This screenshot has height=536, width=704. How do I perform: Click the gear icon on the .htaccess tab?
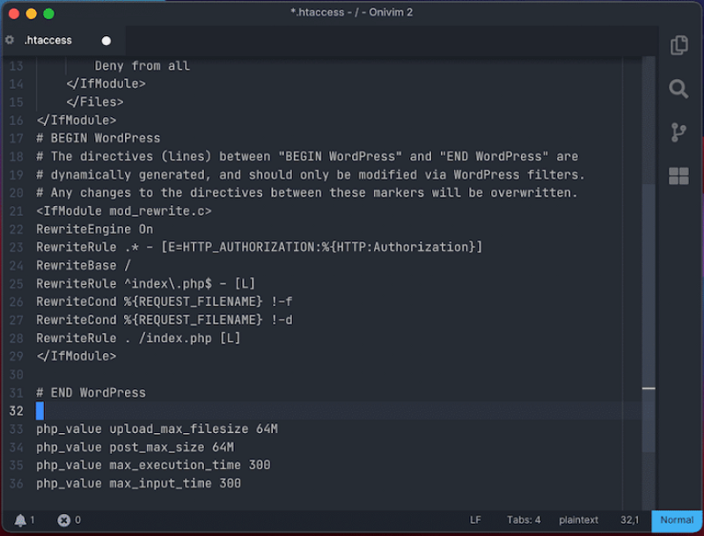pos(10,40)
